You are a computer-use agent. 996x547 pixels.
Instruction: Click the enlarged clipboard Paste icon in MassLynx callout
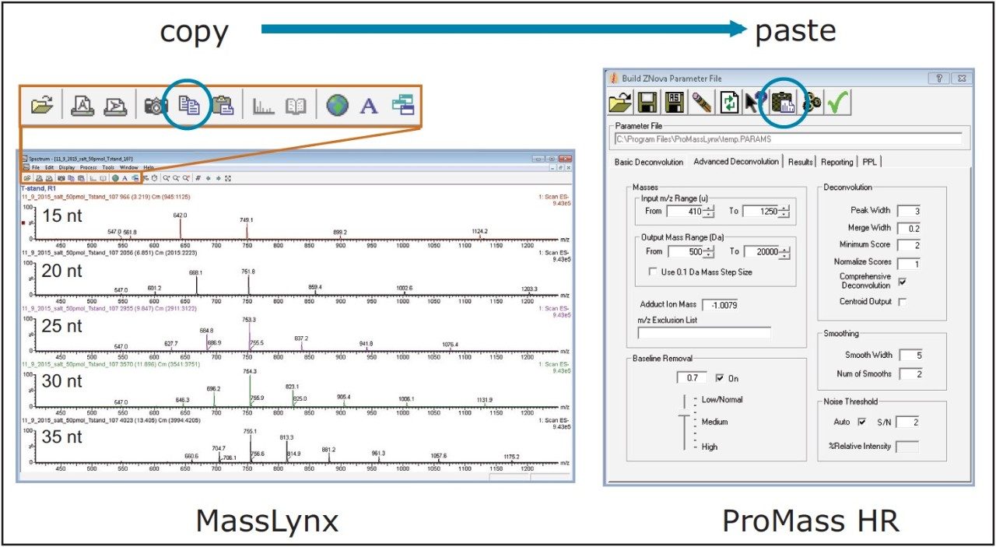pos(223,106)
